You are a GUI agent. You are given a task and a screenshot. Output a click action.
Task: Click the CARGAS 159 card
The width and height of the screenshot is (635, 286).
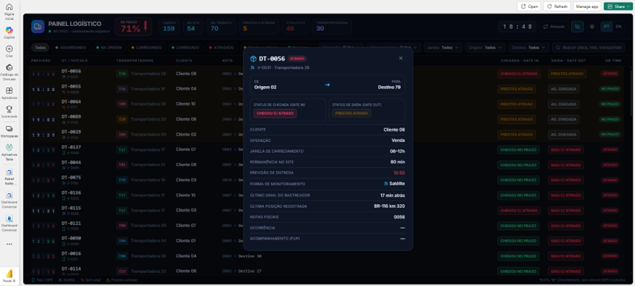[x=169, y=27]
